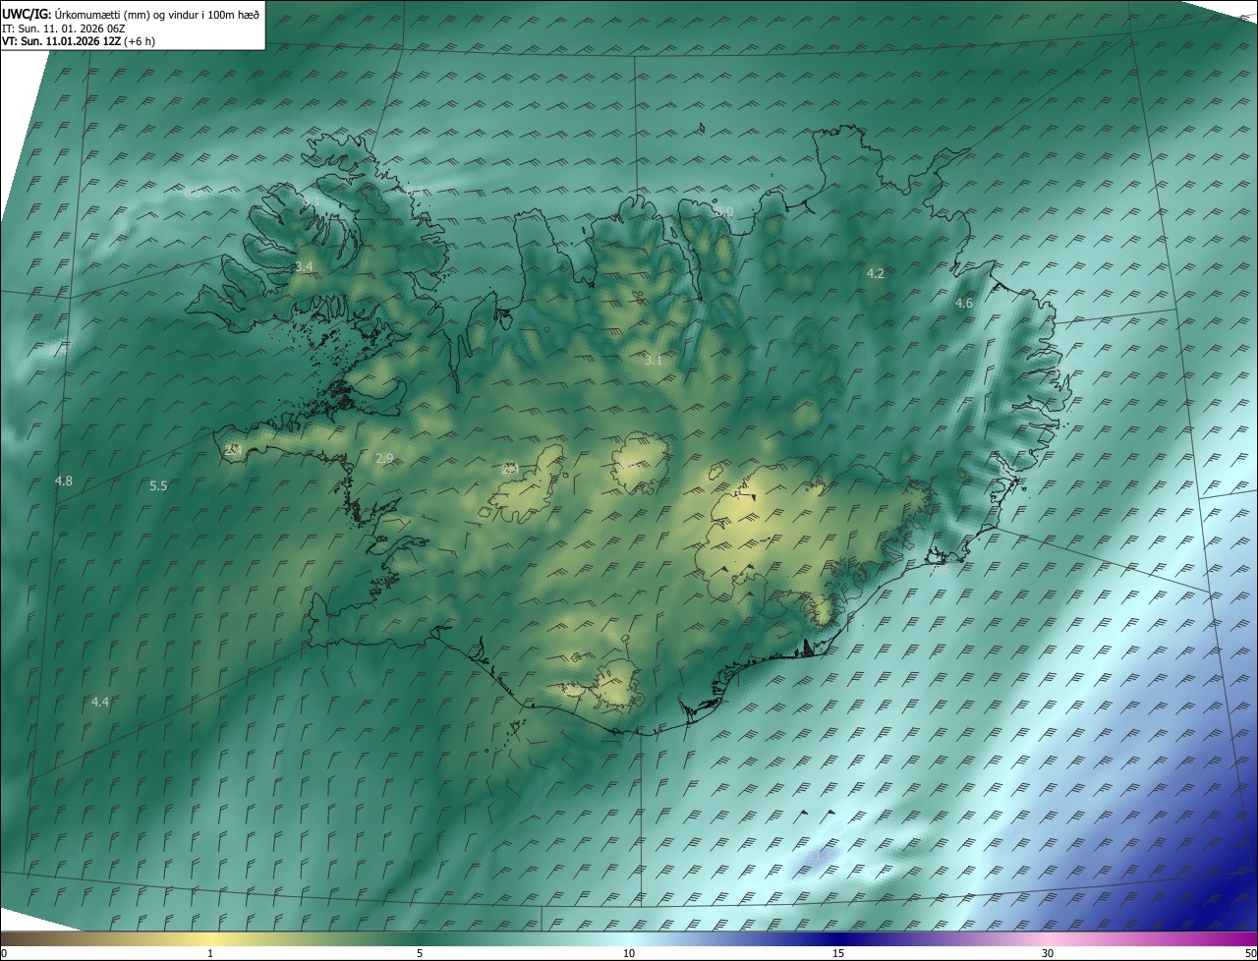Viewport: 1258px width, 961px height.
Task: Click the 10 tick on the color scale
Action: [629, 953]
